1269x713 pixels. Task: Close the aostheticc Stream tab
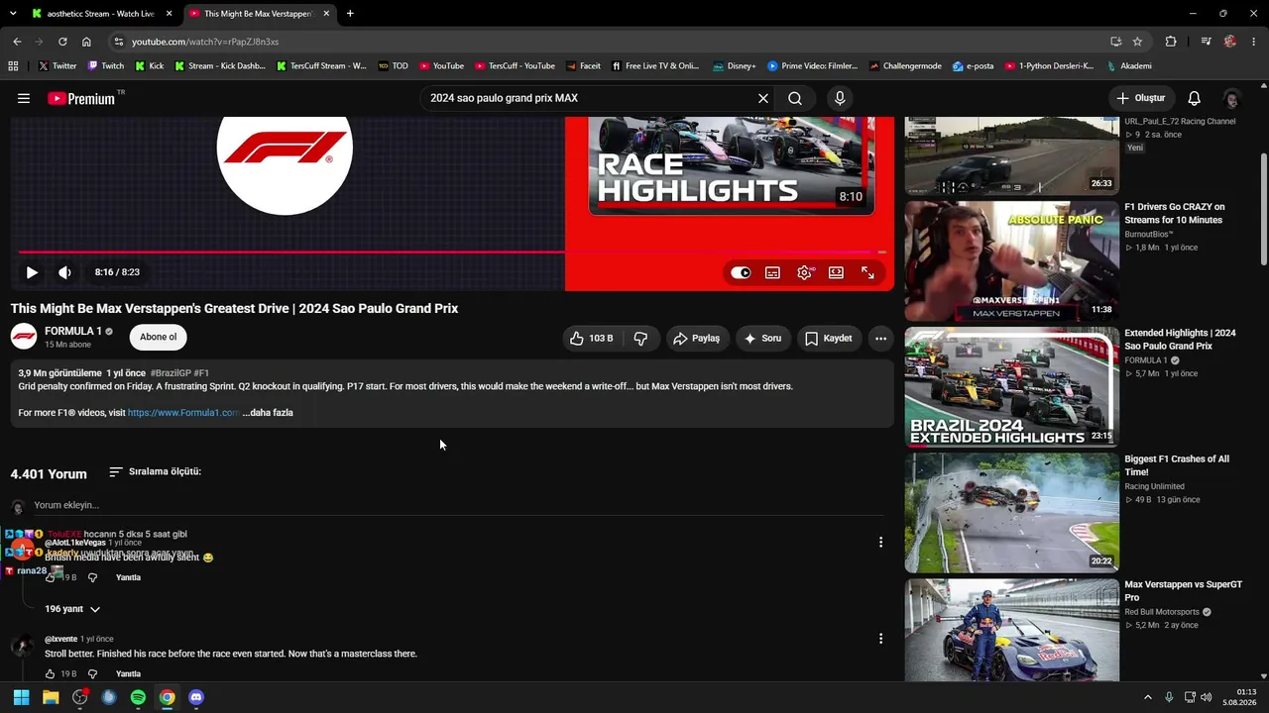click(170, 14)
